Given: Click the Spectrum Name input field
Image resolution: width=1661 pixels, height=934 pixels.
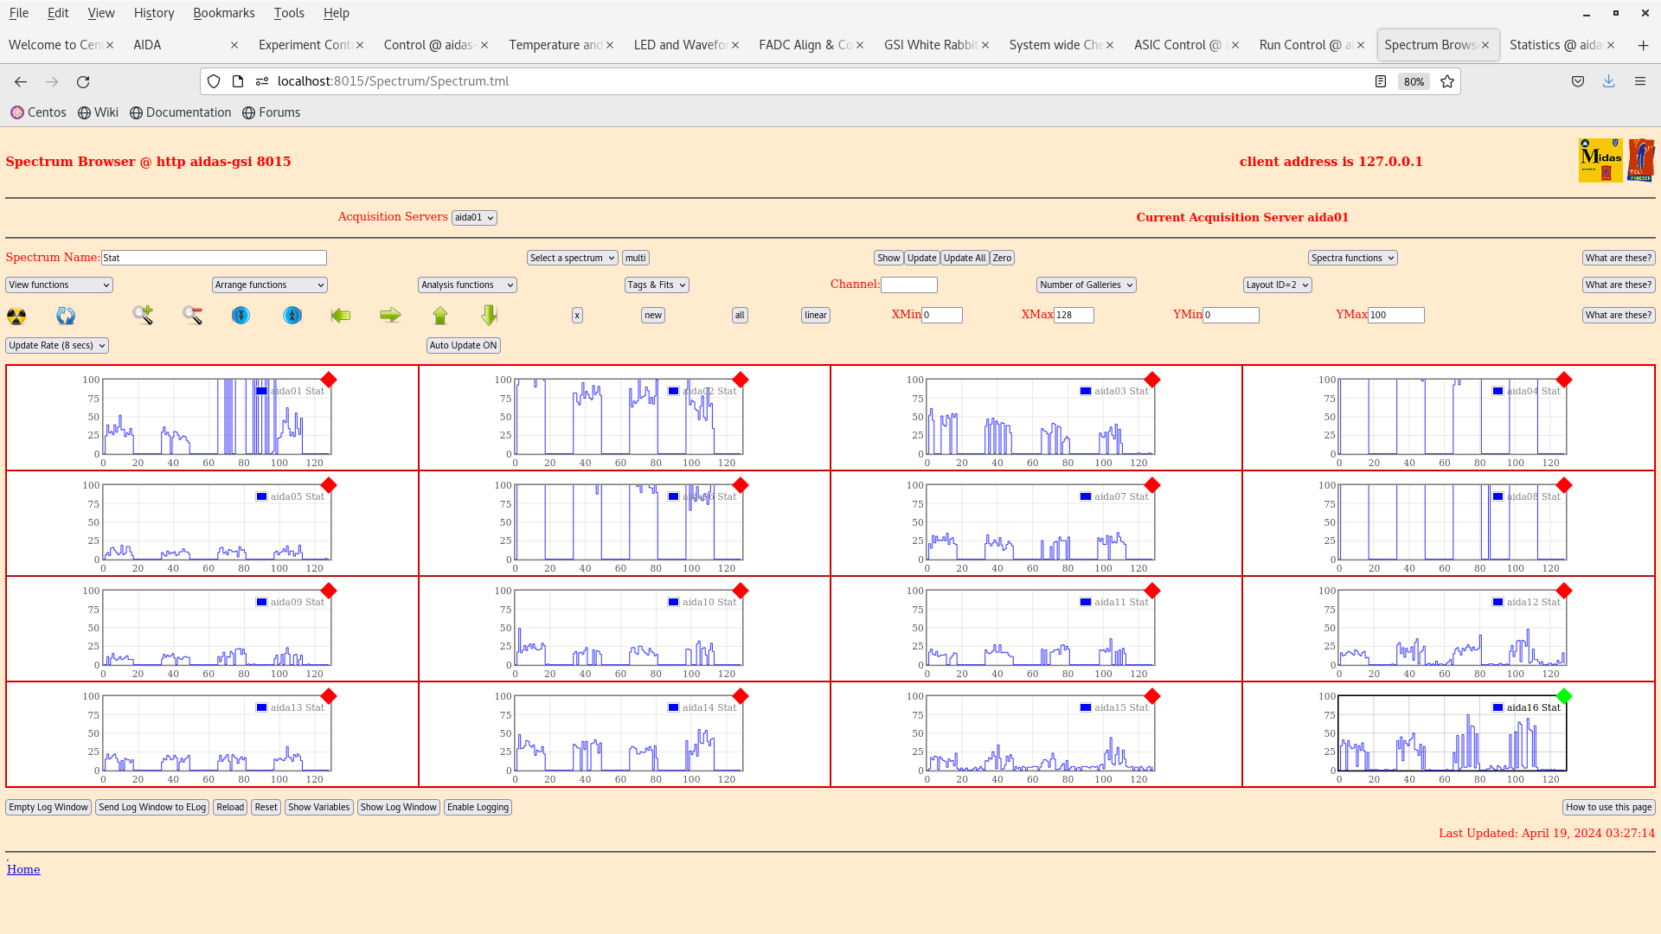Looking at the screenshot, I should click(214, 258).
